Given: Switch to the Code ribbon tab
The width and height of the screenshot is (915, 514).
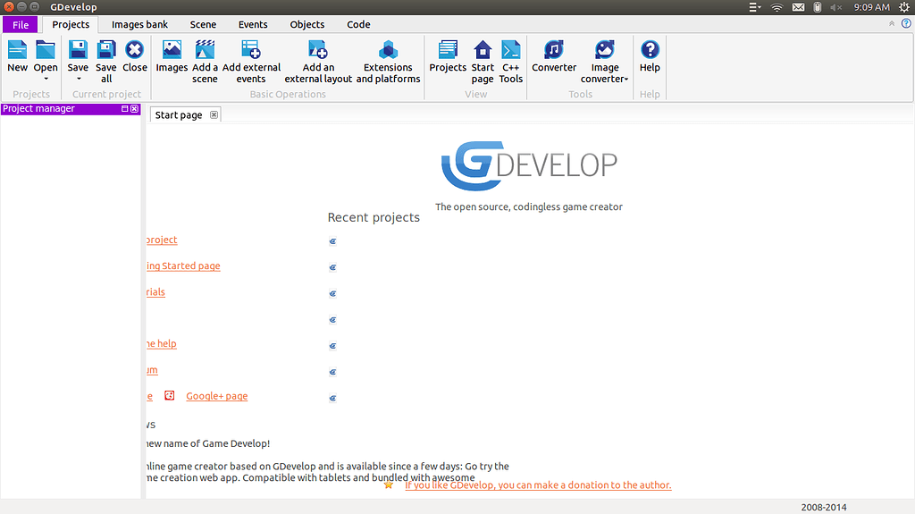Looking at the screenshot, I should (x=358, y=24).
